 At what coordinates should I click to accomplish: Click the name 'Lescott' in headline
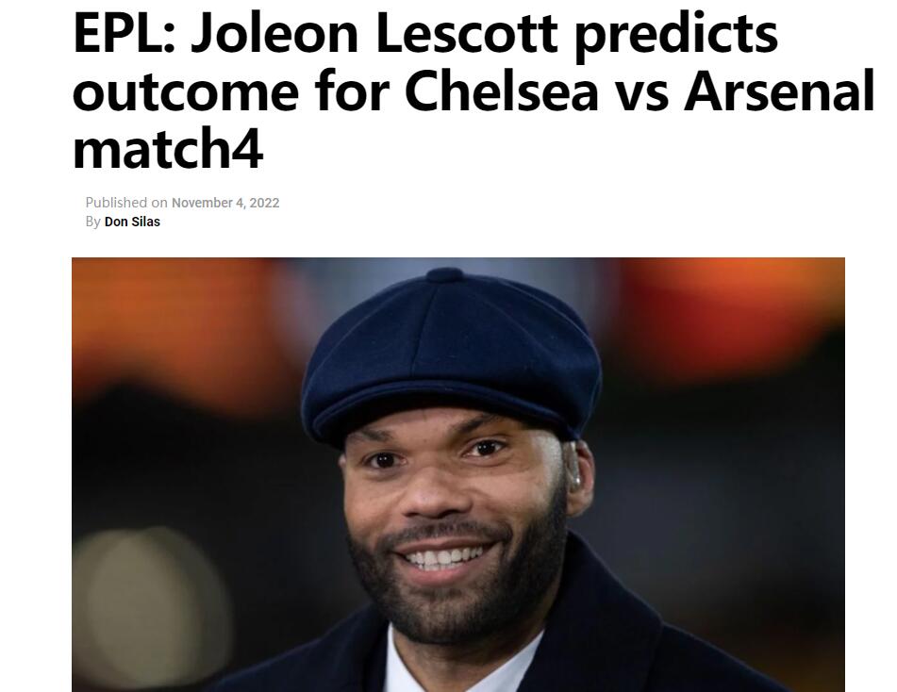point(466,34)
